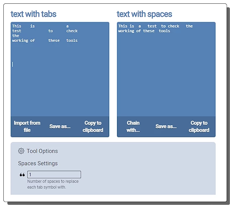The width and height of the screenshot is (230, 205).
Task: Focus the number of spaces input field
Action: pos(54,174)
